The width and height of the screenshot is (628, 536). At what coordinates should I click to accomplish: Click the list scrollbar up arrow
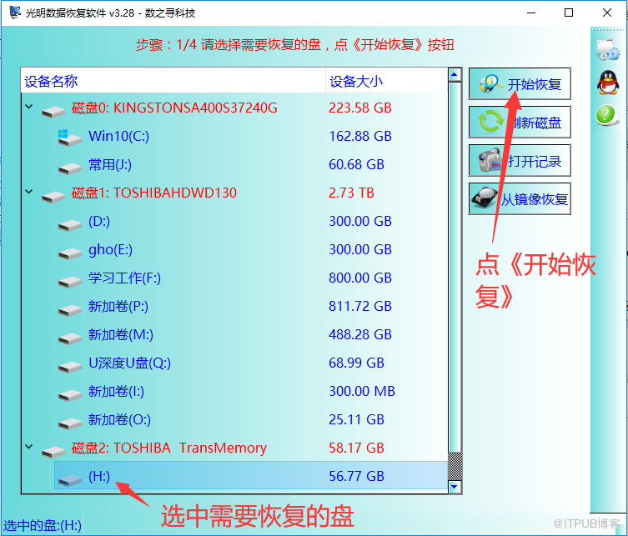pos(455,74)
